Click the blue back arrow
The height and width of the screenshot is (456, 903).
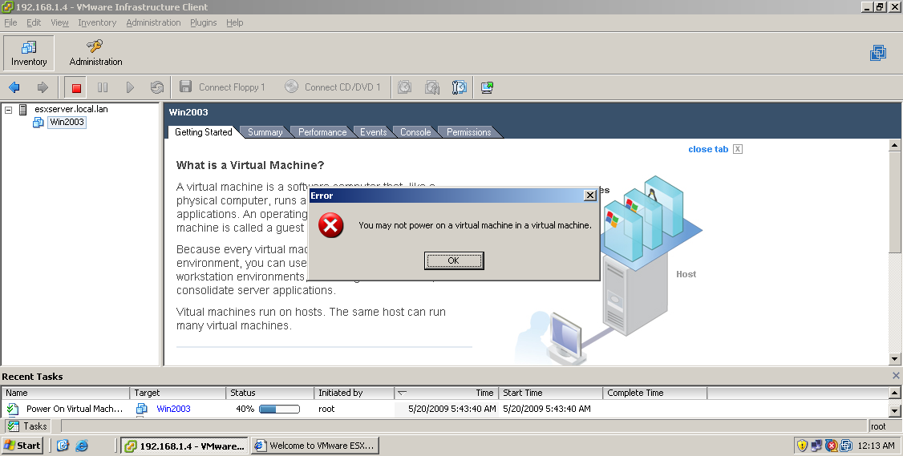(14, 87)
